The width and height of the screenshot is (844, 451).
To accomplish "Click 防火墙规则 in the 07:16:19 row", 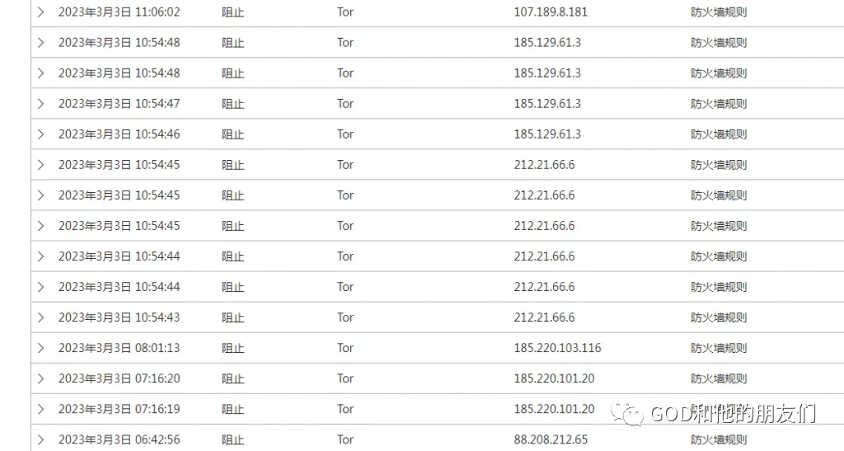I will [719, 409].
